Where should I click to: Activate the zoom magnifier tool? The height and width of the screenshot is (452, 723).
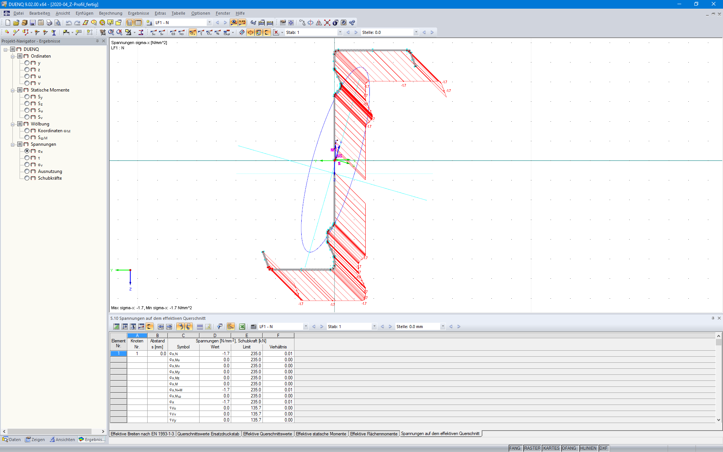pyautogui.click(x=112, y=32)
